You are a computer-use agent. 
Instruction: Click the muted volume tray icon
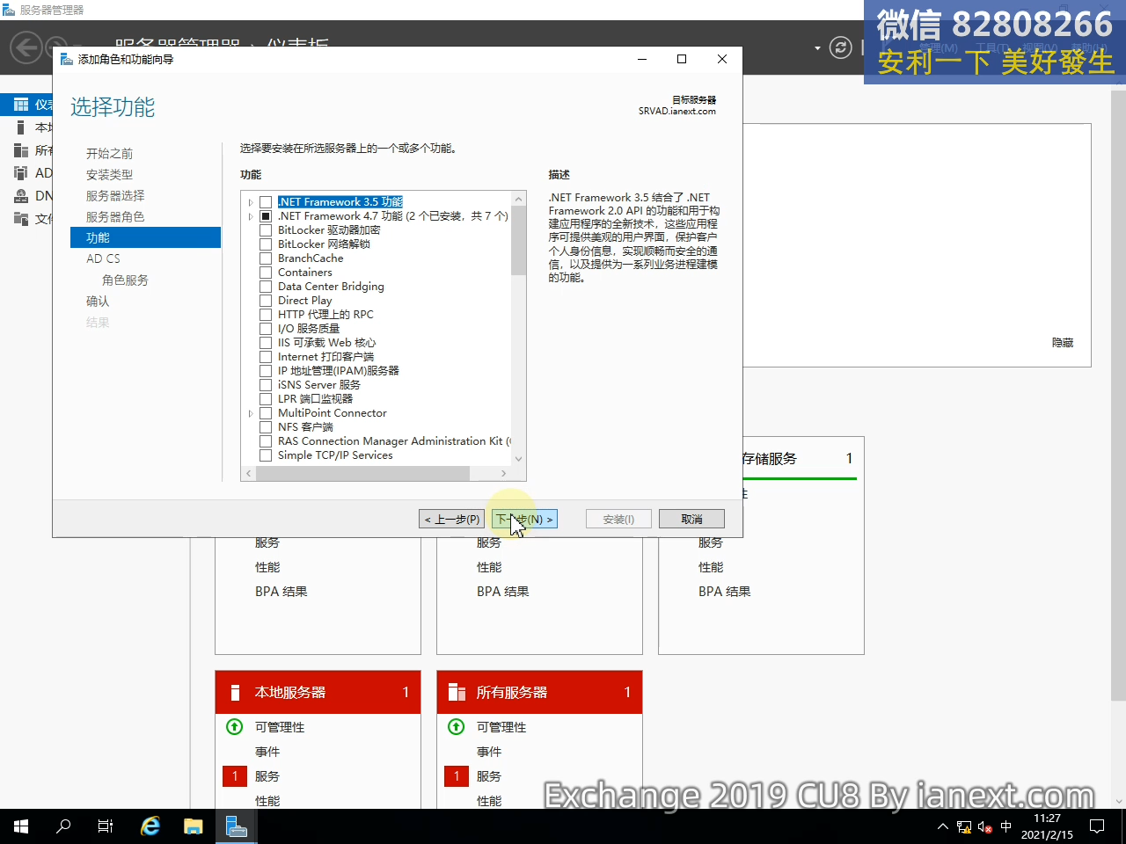click(985, 827)
